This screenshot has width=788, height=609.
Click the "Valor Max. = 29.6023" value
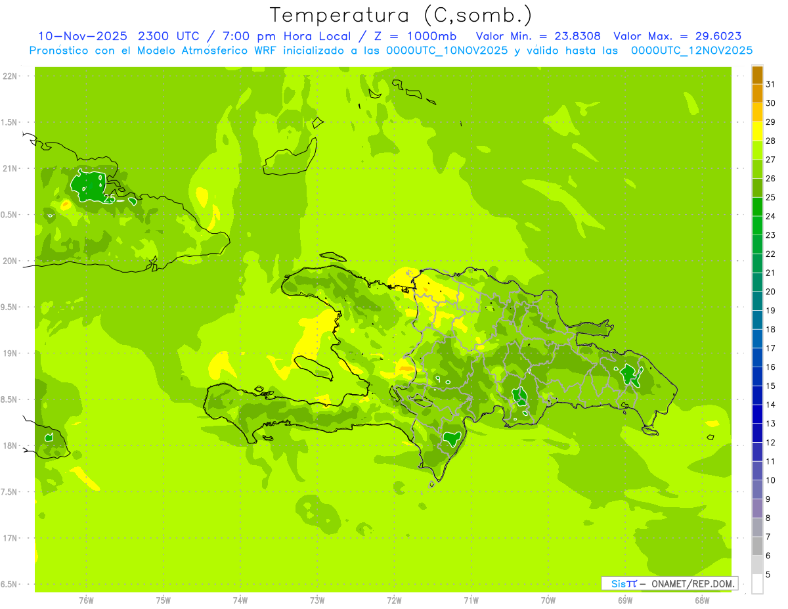(x=677, y=36)
